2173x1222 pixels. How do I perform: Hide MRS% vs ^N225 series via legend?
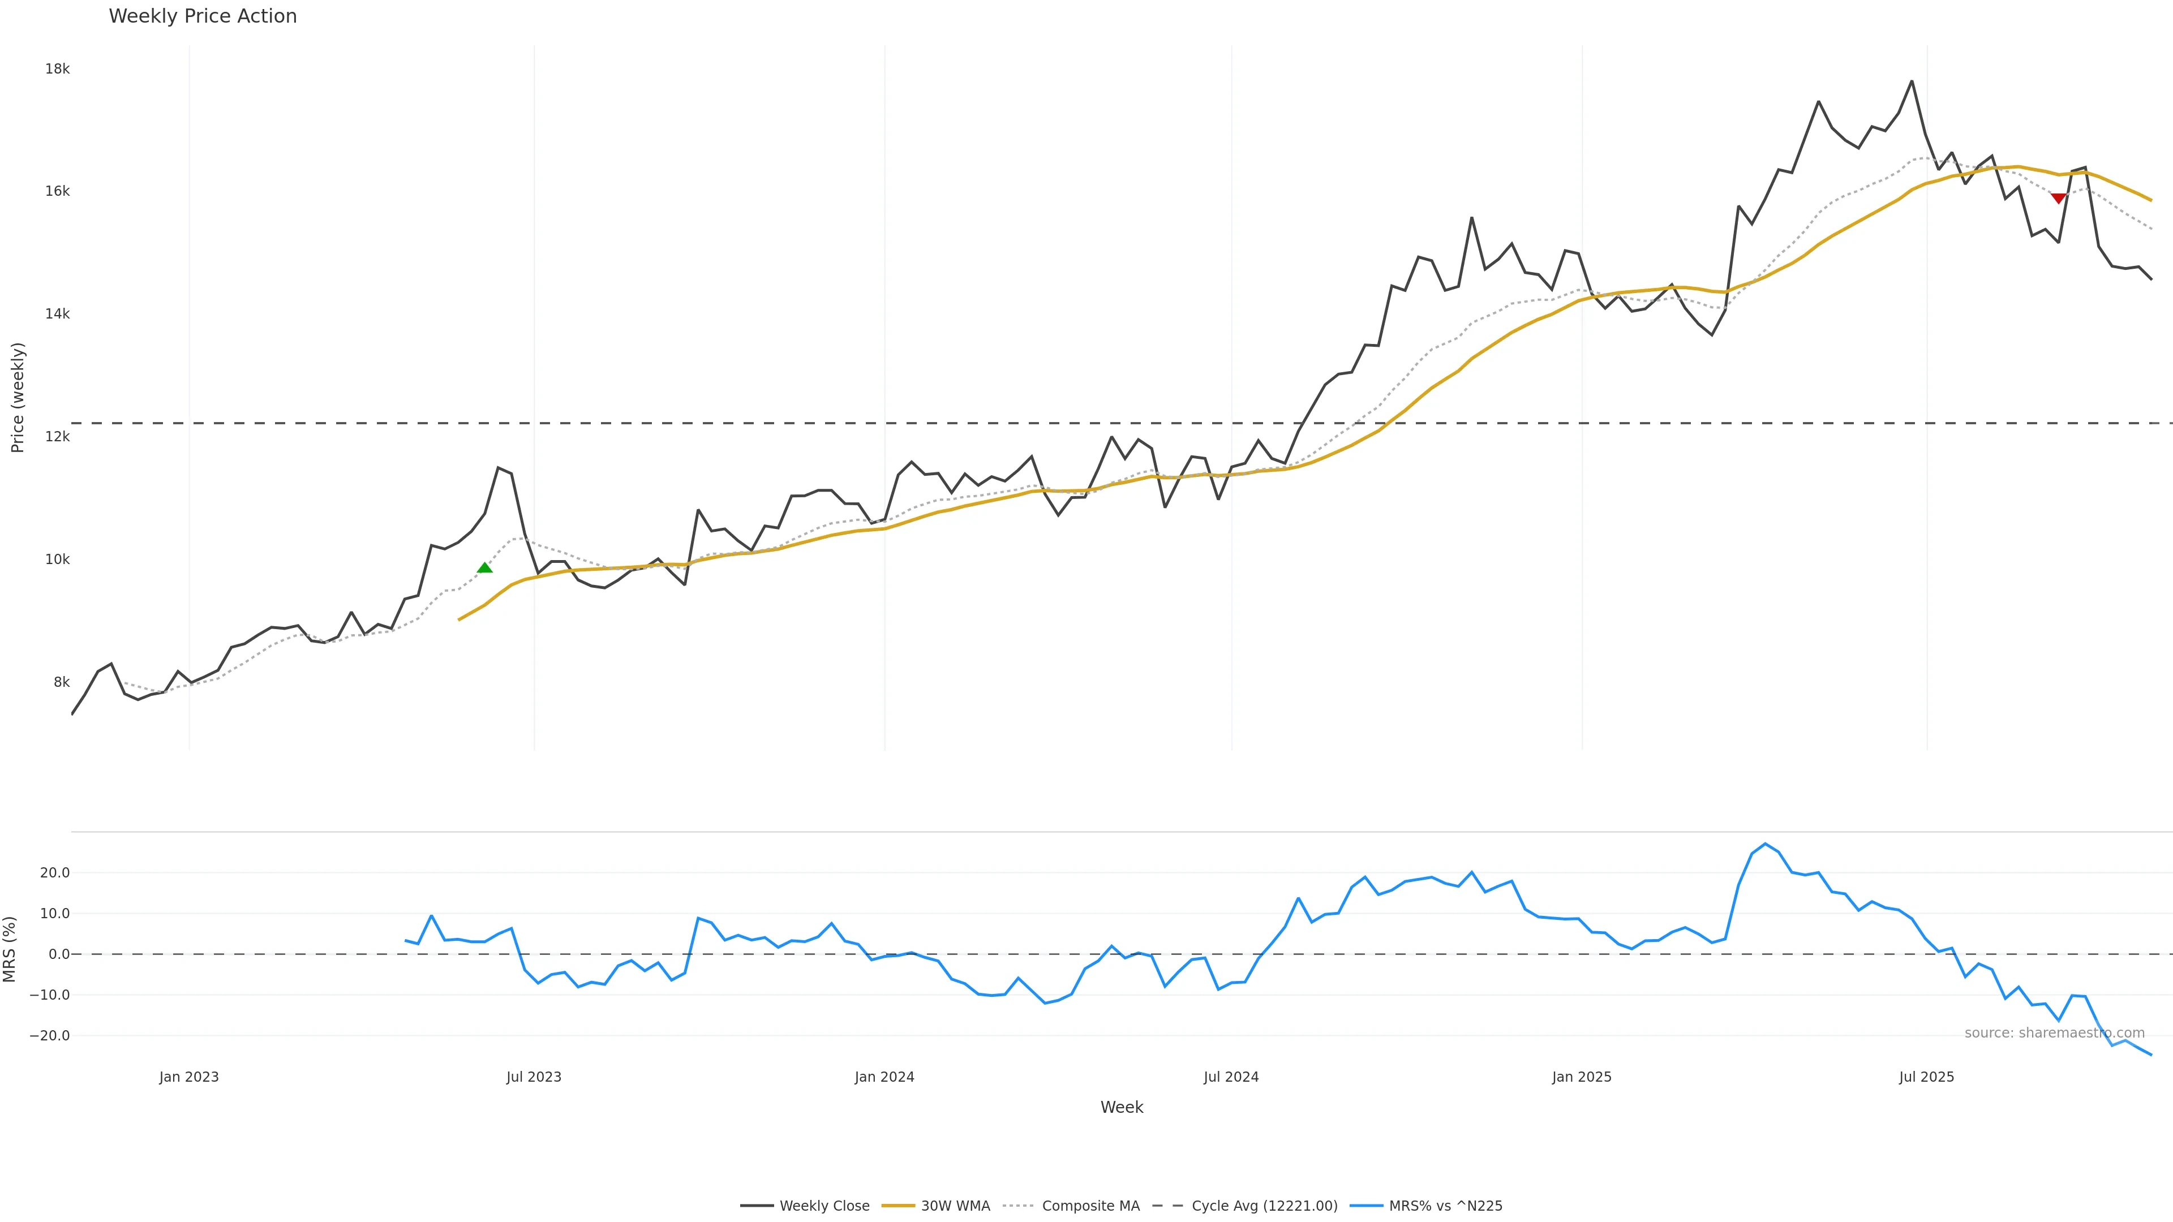pyautogui.click(x=1445, y=1206)
